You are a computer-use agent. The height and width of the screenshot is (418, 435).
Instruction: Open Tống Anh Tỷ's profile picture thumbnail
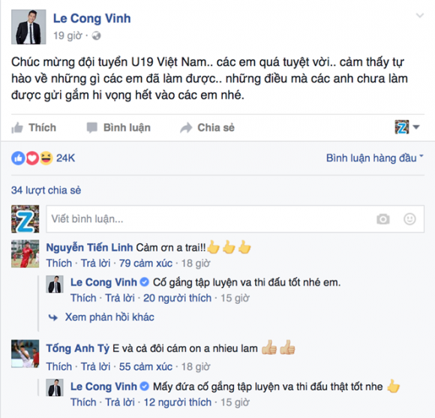point(25,353)
